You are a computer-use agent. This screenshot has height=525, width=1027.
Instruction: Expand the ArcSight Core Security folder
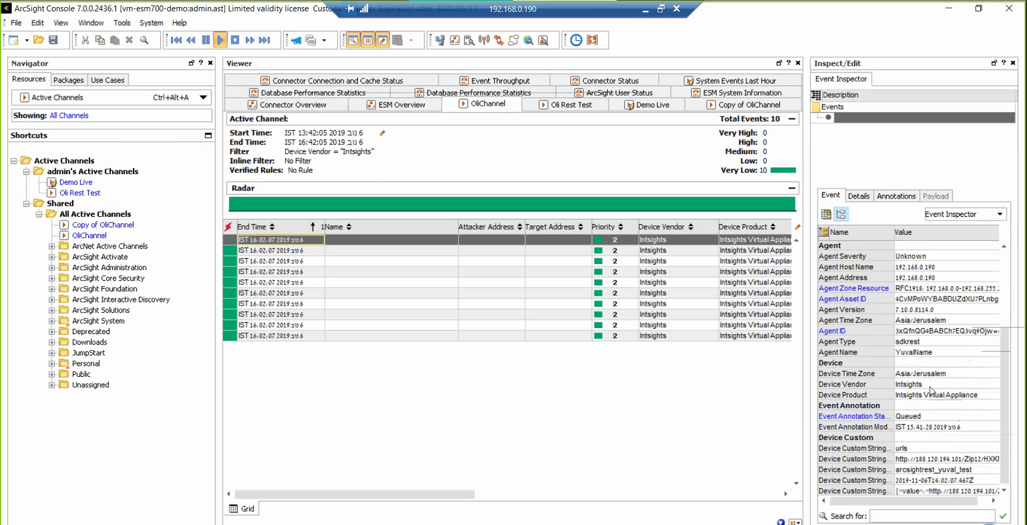[x=52, y=278]
